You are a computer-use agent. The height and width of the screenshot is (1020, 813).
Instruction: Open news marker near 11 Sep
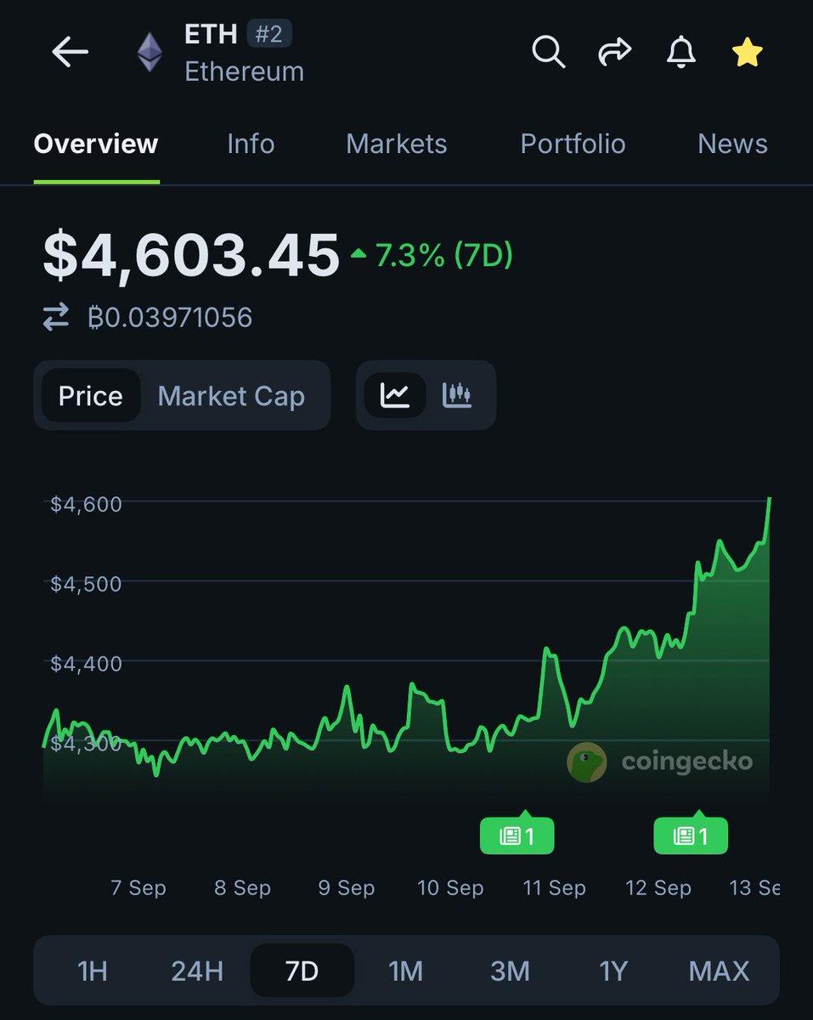point(517,836)
